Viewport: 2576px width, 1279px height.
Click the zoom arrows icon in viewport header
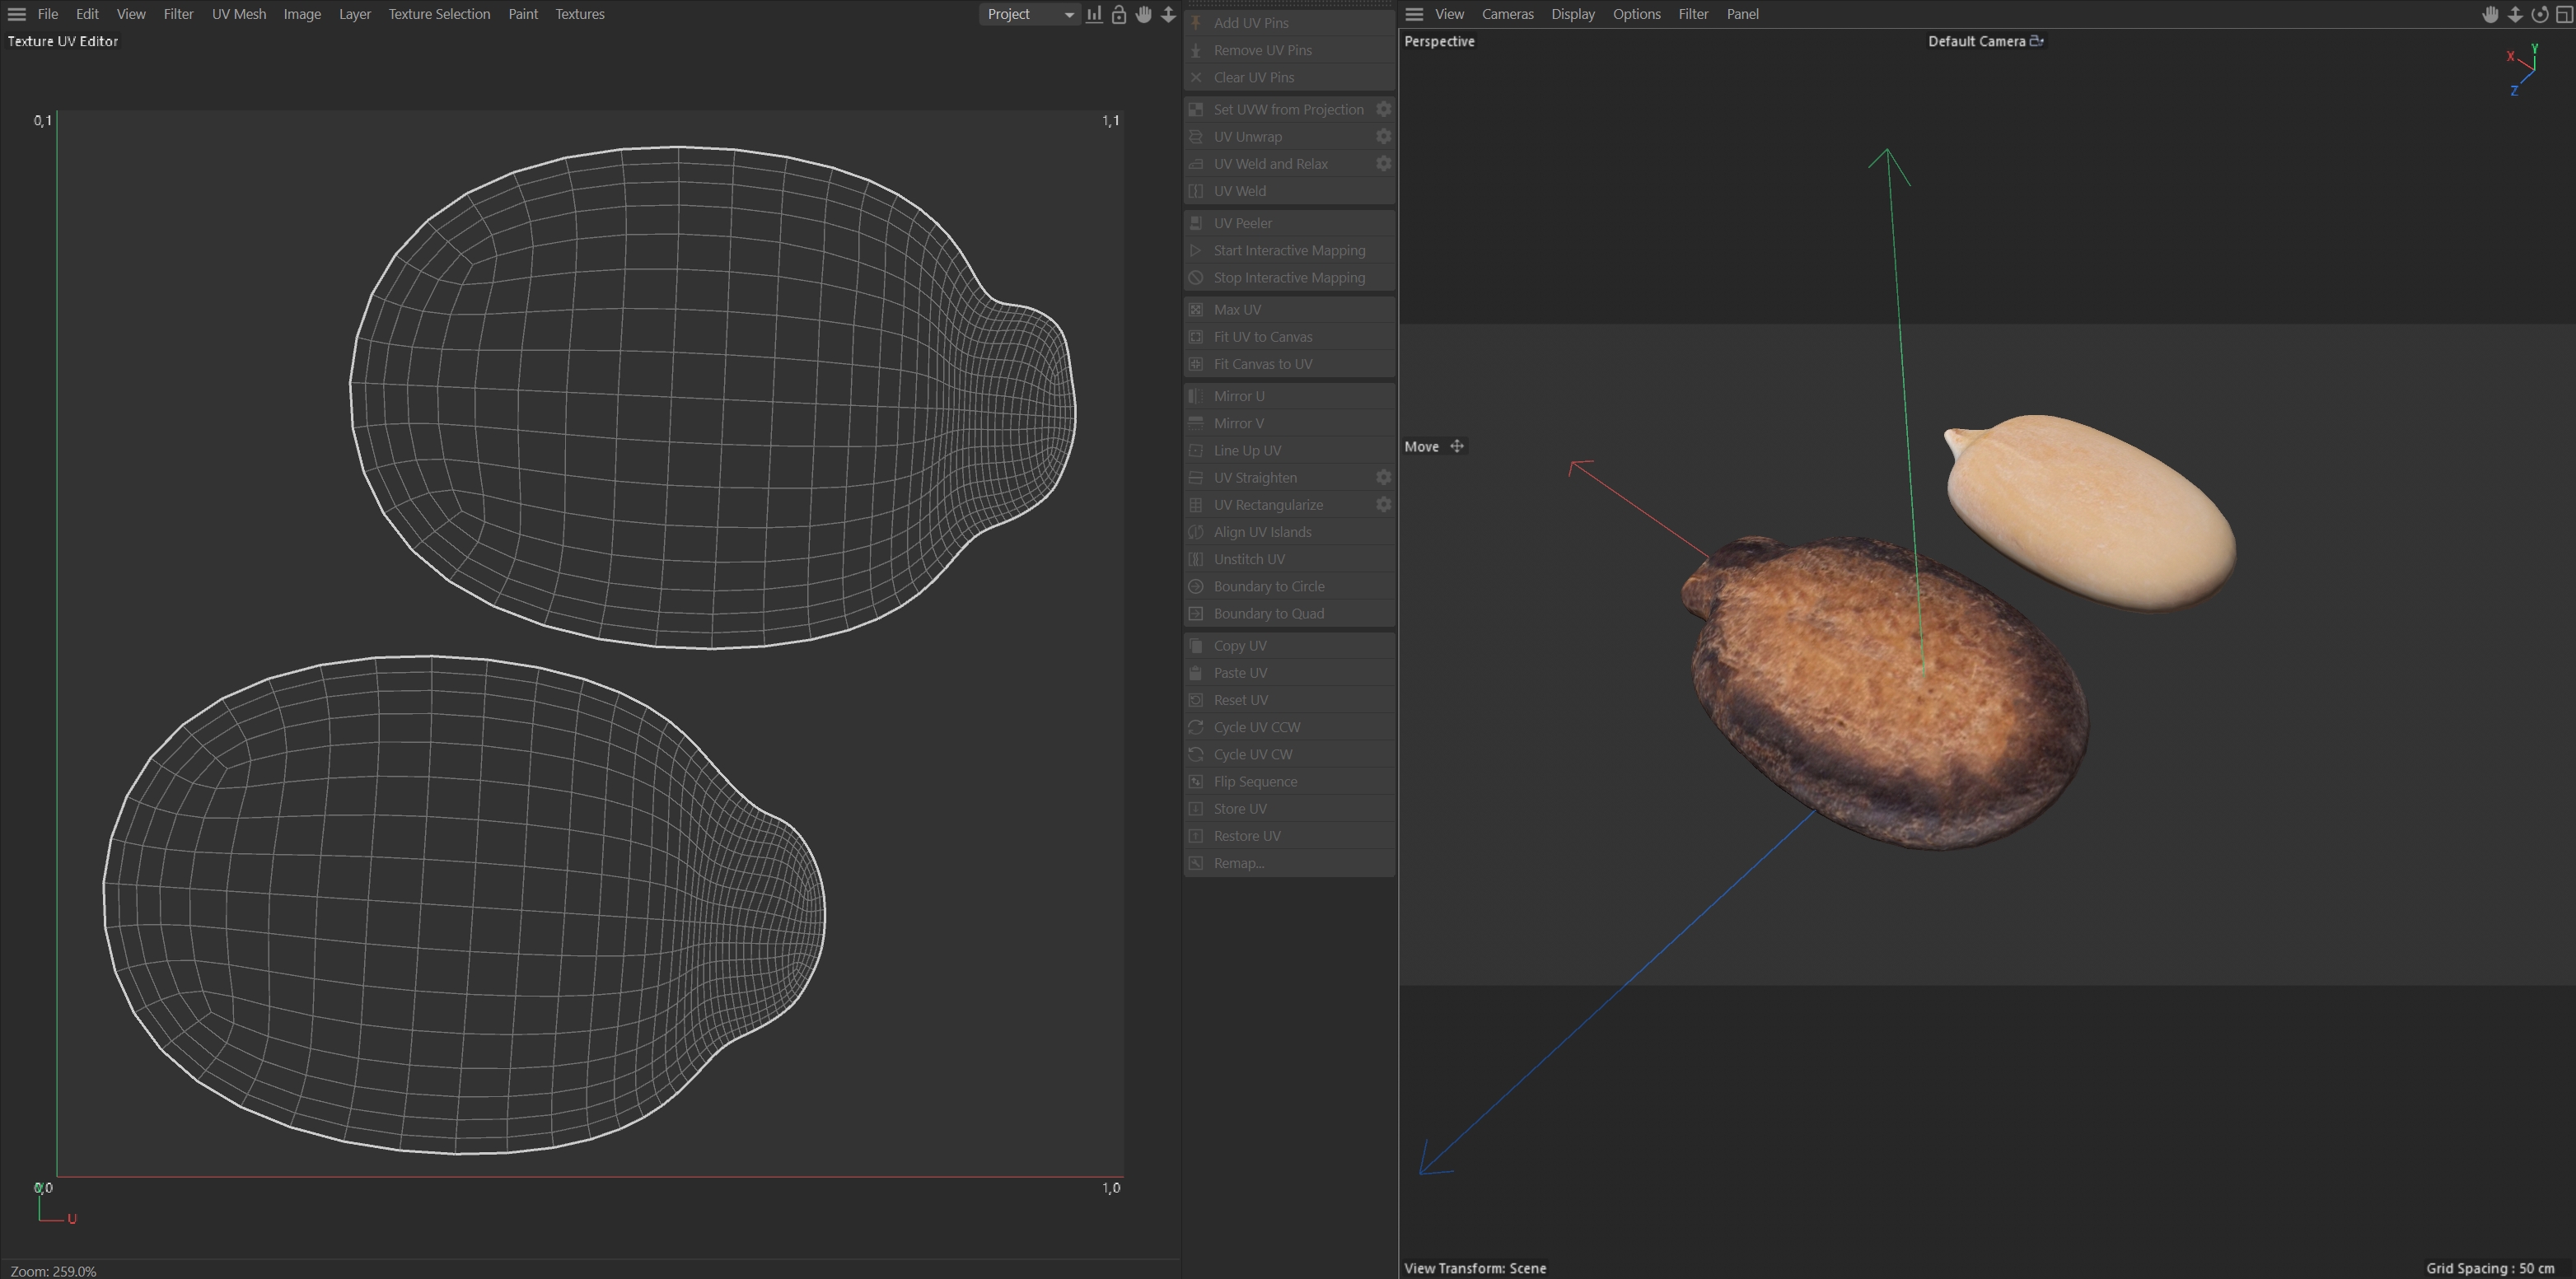(2514, 14)
